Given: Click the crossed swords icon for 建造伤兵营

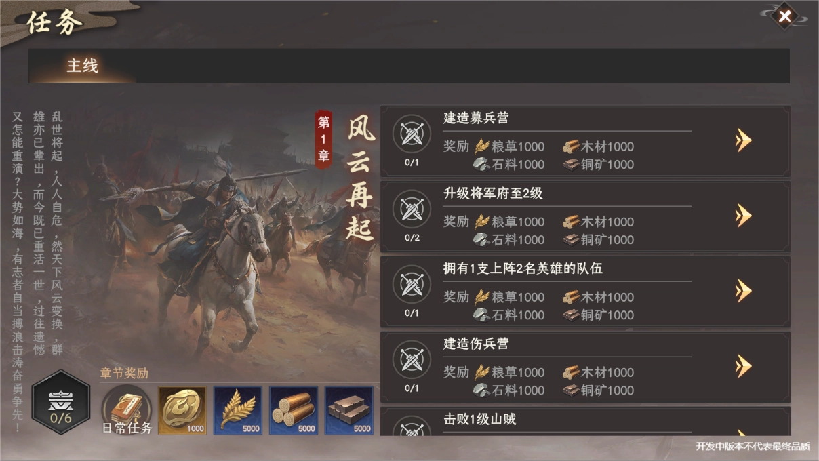Looking at the screenshot, I should [412, 359].
